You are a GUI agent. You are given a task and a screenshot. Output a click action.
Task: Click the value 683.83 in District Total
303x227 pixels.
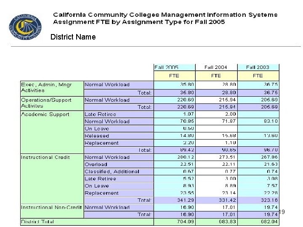click(x=227, y=222)
